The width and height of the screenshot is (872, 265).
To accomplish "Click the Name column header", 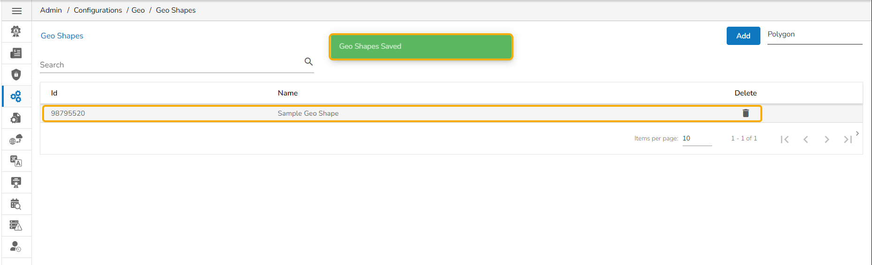I will click(288, 93).
